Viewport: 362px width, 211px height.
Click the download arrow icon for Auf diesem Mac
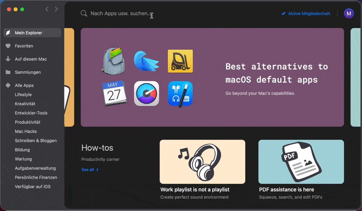coord(8,59)
